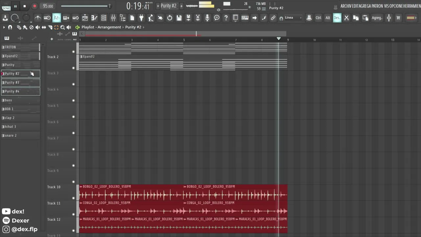Click the typing keyboard to piano icon

(245, 18)
